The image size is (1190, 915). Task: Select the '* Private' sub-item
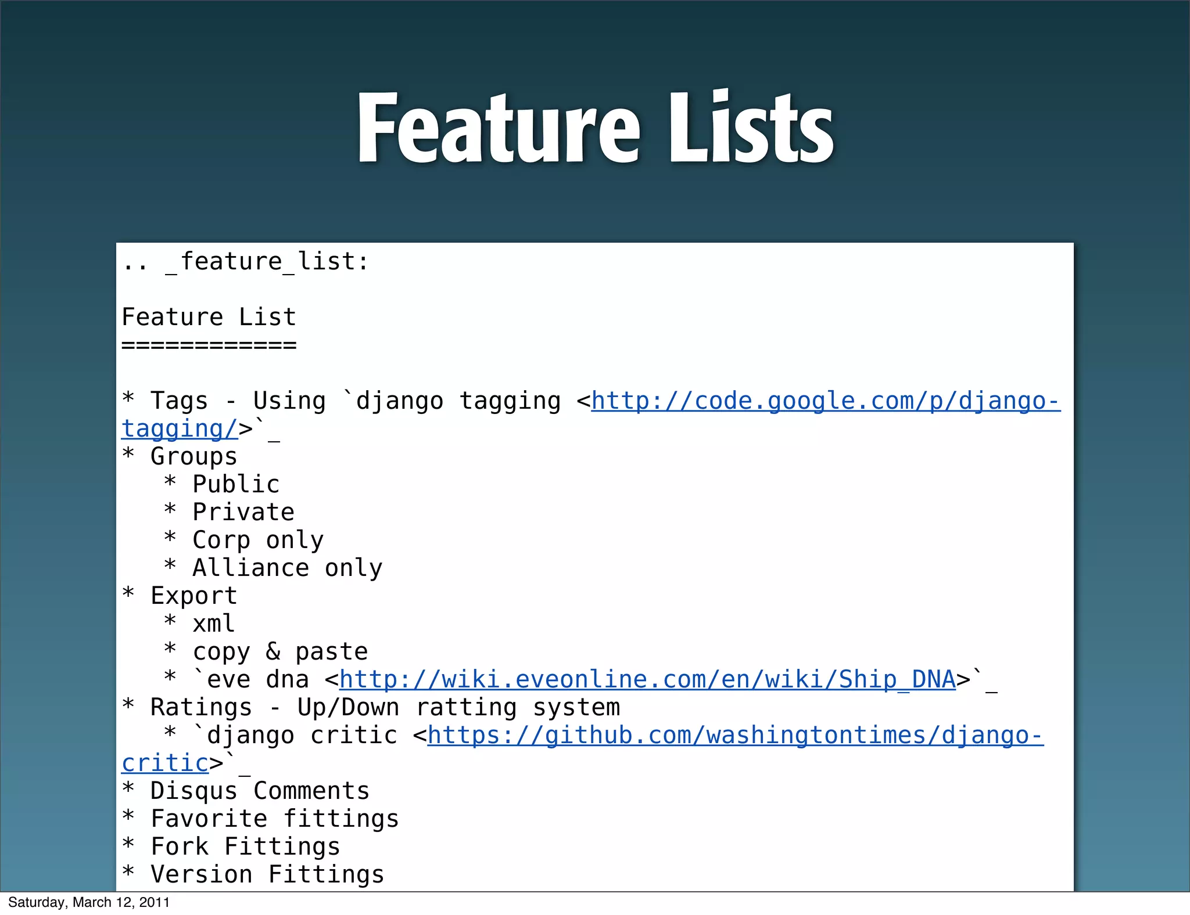click(230, 512)
